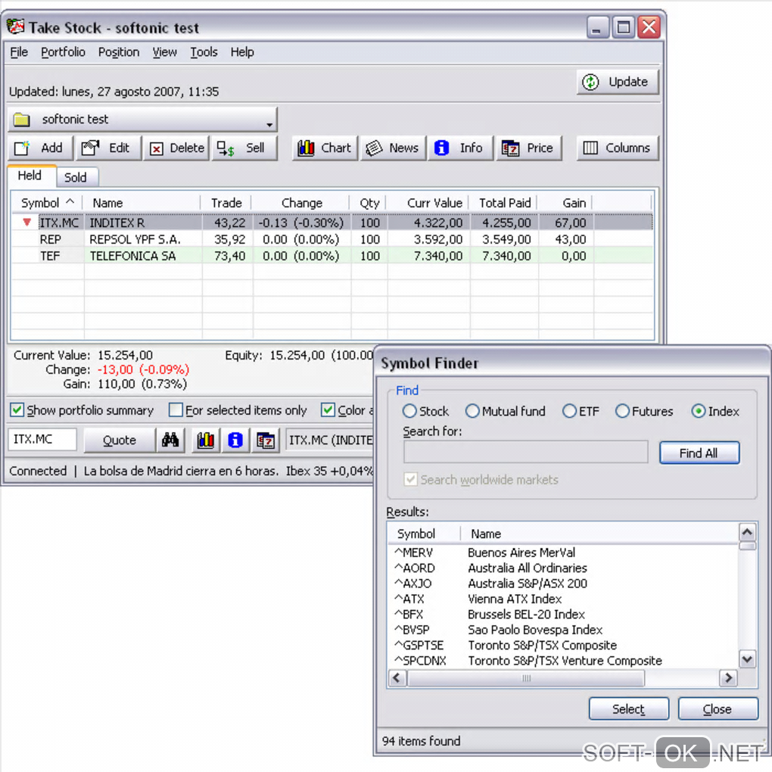Click the Price toolbar button
This screenshot has height=772, width=772.
(529, 148)
